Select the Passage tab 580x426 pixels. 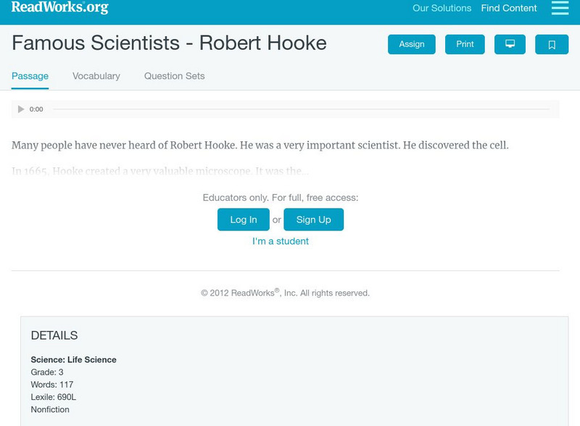(30, 76)
